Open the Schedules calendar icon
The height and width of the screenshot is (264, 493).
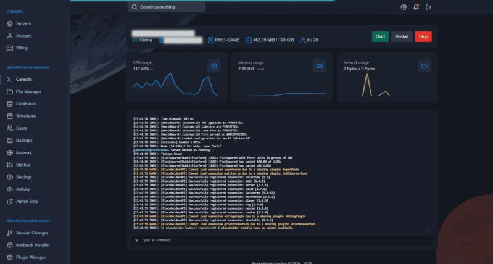tap(10, 116)
